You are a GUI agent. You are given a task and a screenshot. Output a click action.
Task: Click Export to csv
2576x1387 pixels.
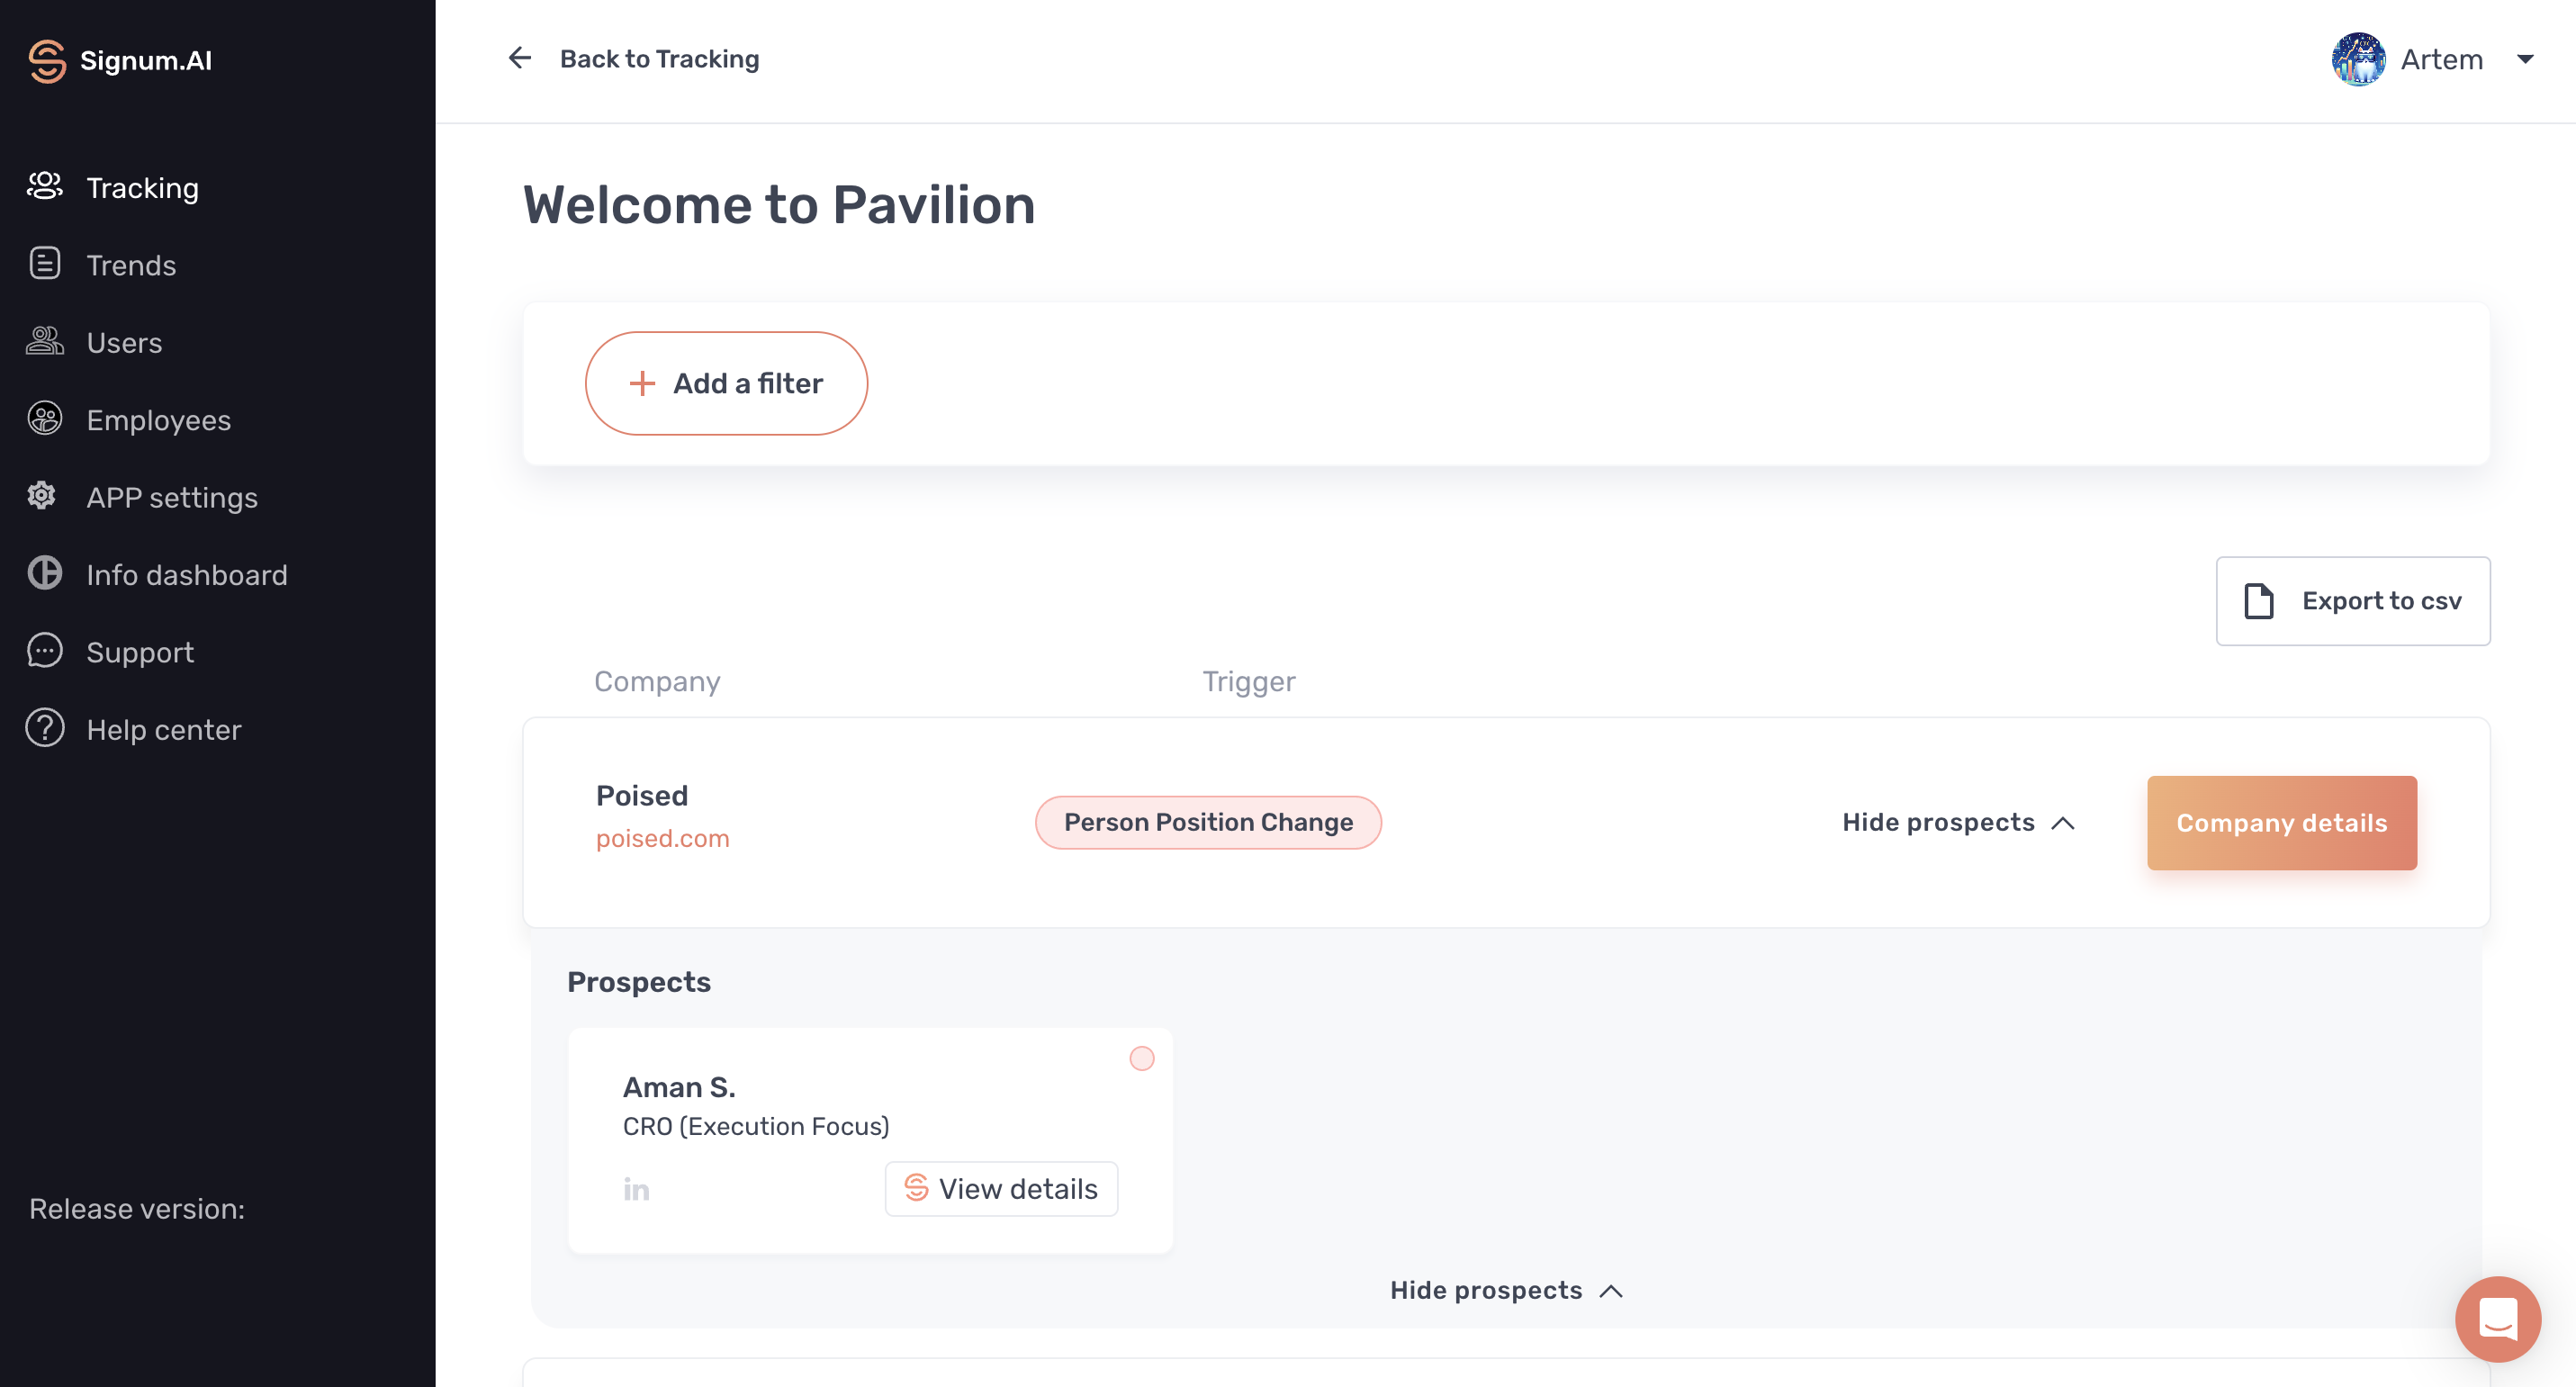click(2352, 601)
